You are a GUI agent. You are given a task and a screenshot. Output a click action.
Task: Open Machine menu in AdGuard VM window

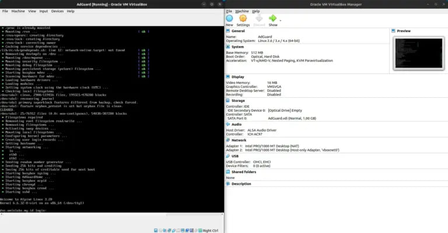click(x=18, y=11)
